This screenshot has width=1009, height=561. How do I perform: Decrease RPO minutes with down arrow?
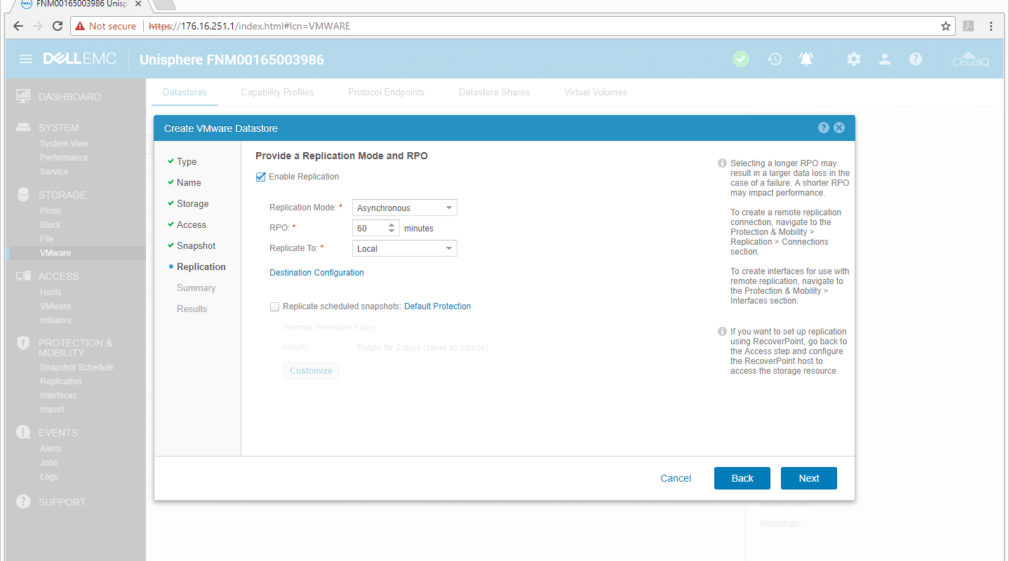(x=392, y=232)
